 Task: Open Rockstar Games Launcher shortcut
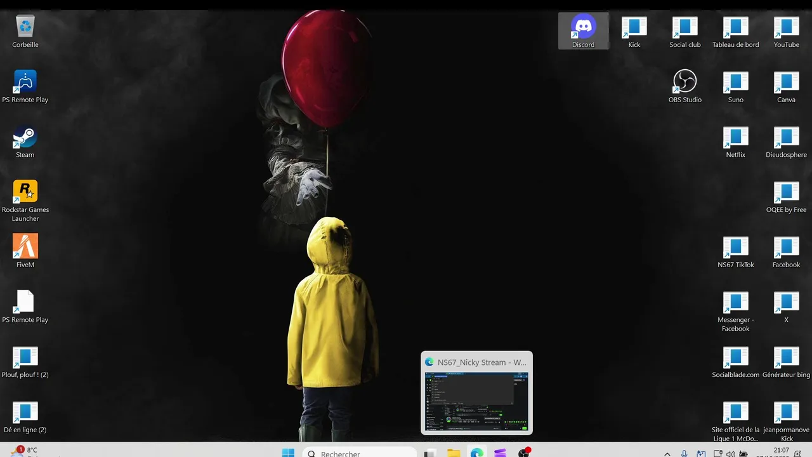click(25, 201)
